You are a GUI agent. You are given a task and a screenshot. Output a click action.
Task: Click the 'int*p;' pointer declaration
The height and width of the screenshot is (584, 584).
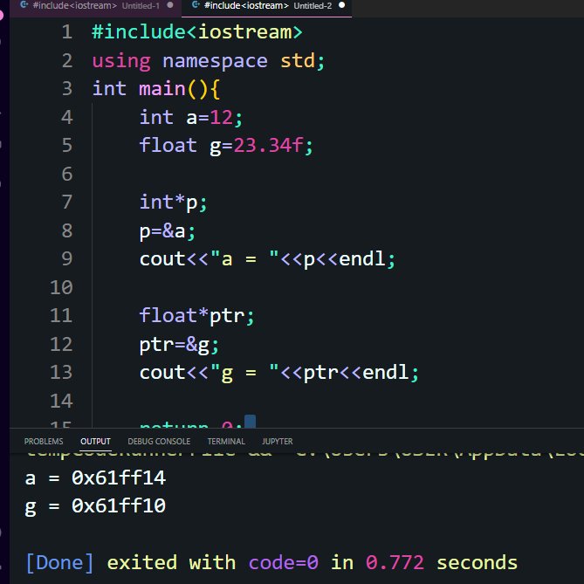173,203
